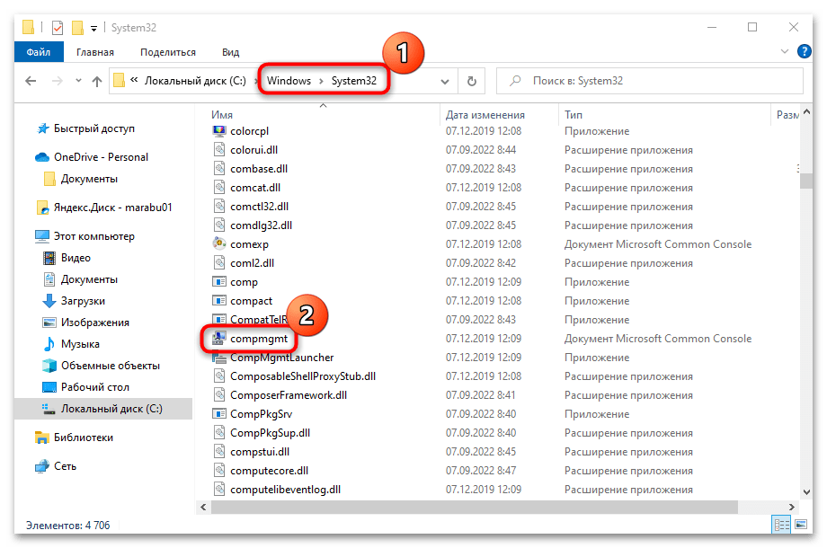Open the Файл menu tab
Image resolution: width=827 pixels, height=548 pixels.
(x=39, y=53)
